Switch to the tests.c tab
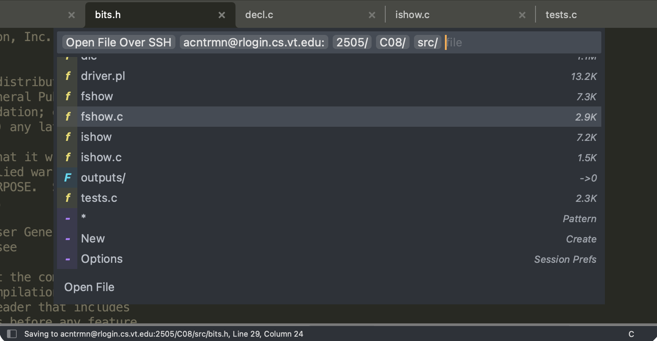The height and width of the screenshot is (341, 657). [561, 14]
